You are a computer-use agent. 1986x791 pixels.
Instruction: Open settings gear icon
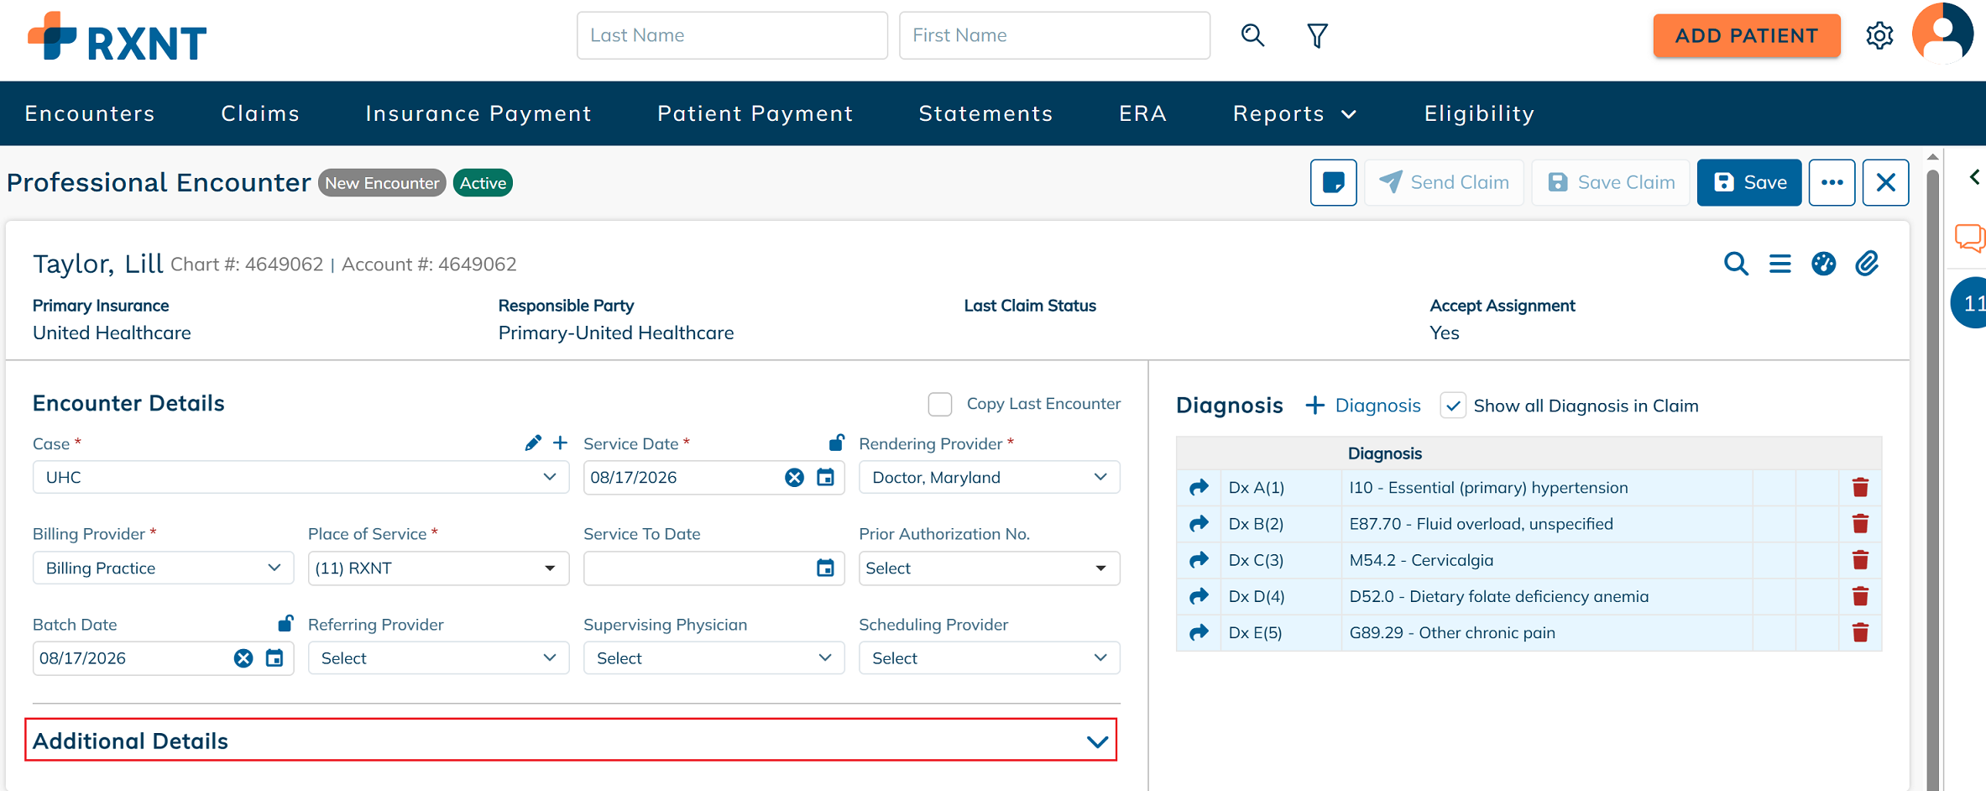(1879, 35)
